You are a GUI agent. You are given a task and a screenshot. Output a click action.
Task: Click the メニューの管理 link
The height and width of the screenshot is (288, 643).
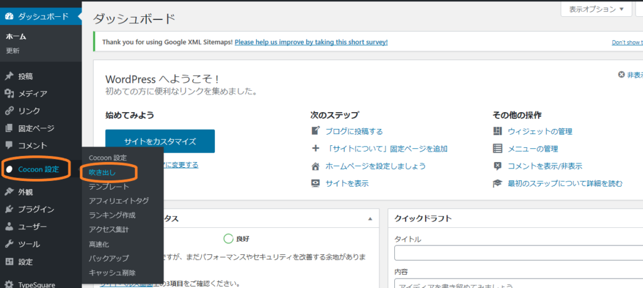(532, 149)
